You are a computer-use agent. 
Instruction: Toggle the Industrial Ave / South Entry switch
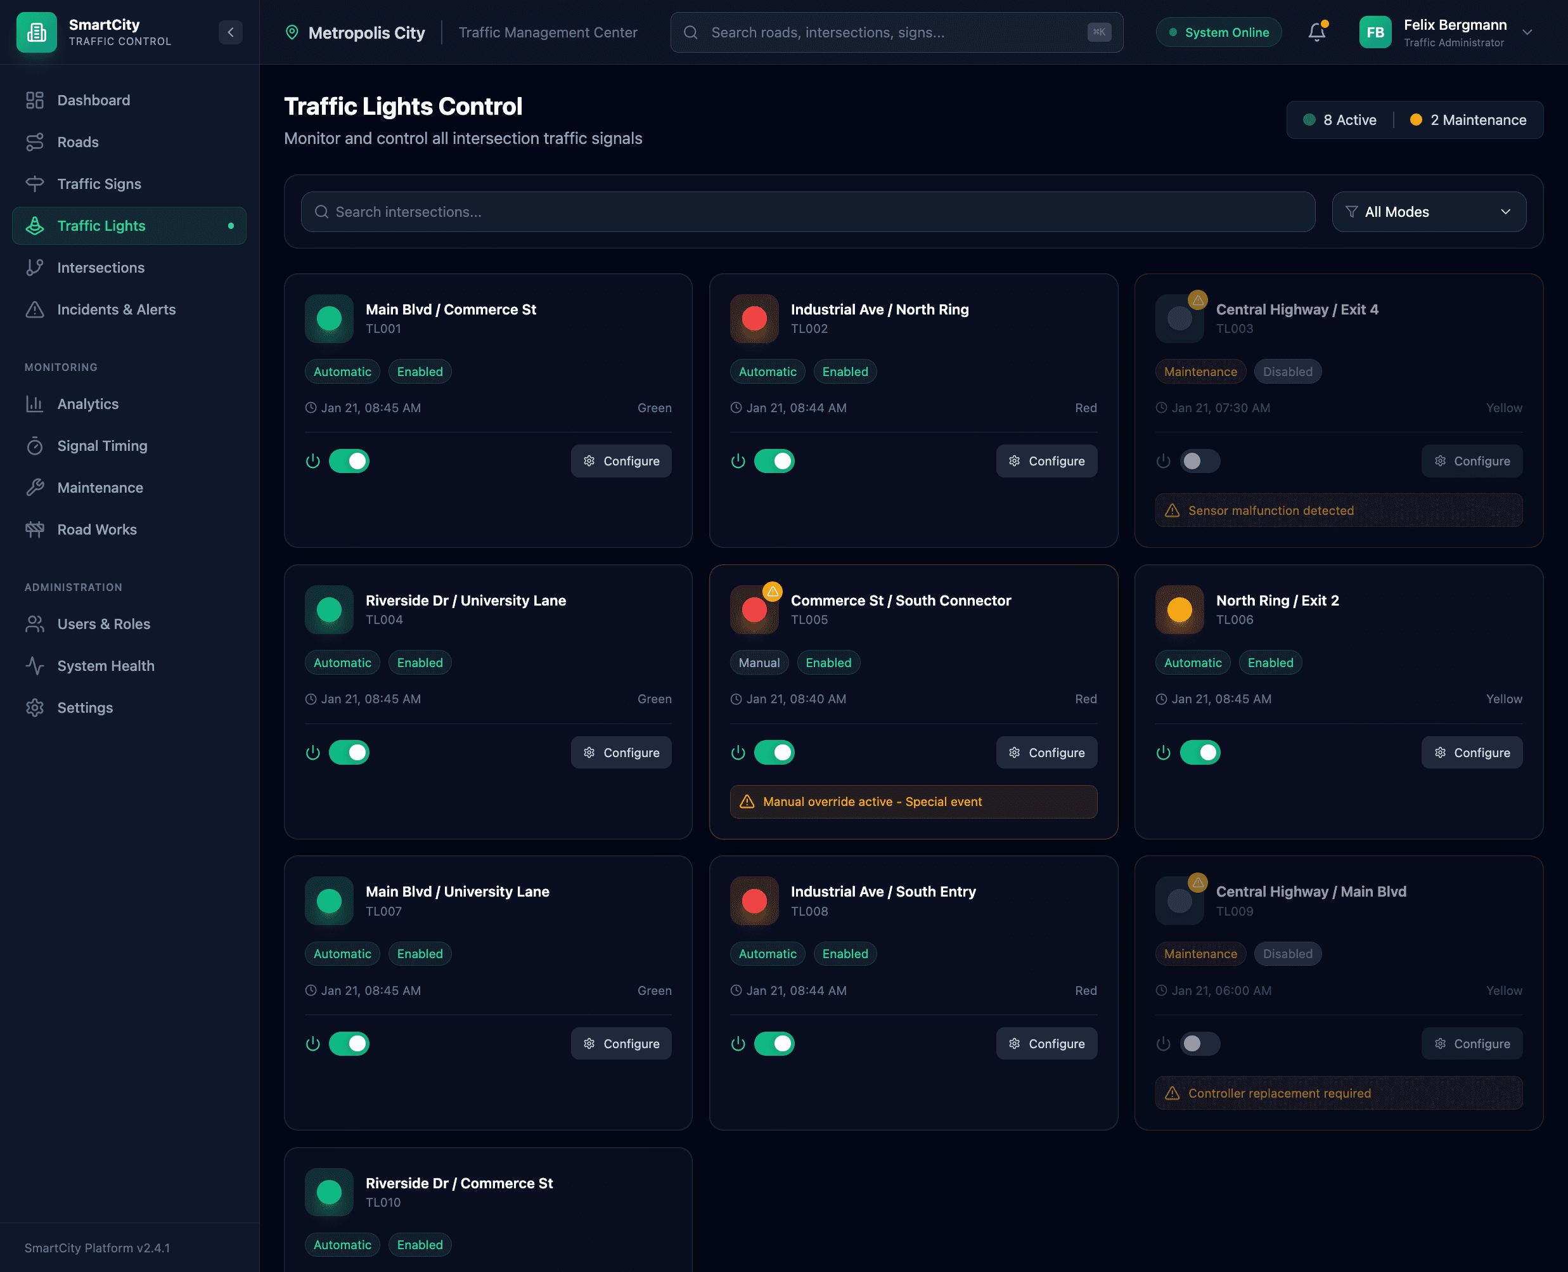click(774, 1043)
